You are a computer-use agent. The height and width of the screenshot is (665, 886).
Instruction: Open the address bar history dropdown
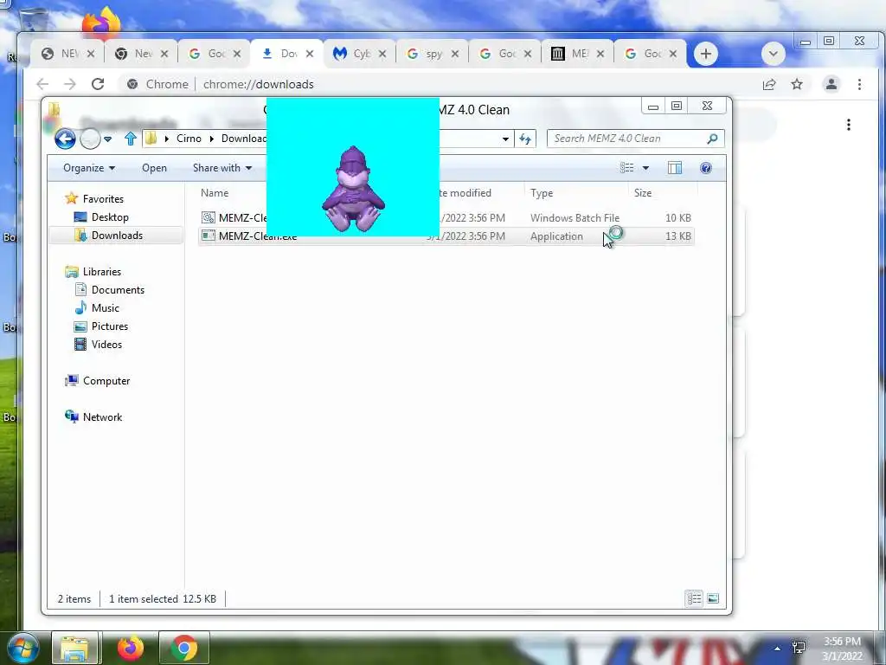coord(505,139)
